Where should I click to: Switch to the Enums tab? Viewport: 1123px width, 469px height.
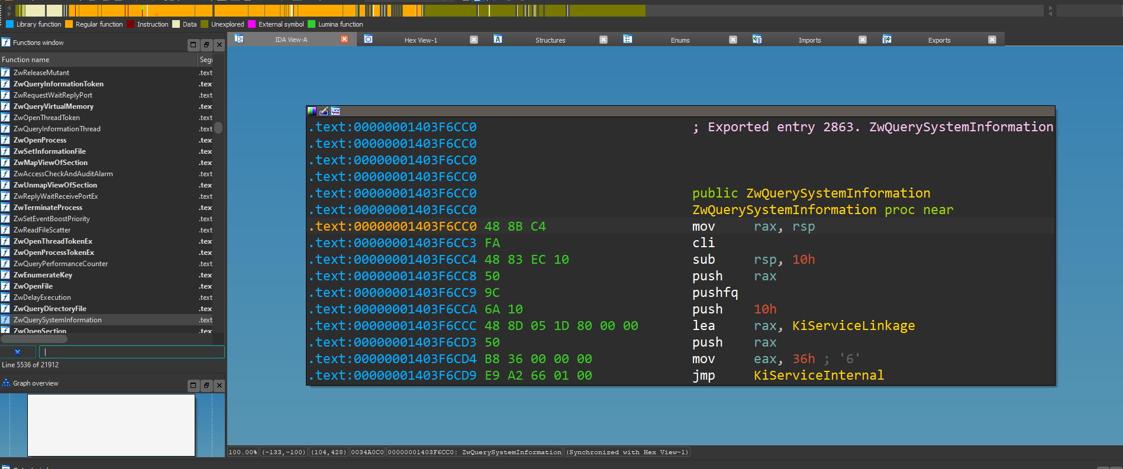coord(680,40)
